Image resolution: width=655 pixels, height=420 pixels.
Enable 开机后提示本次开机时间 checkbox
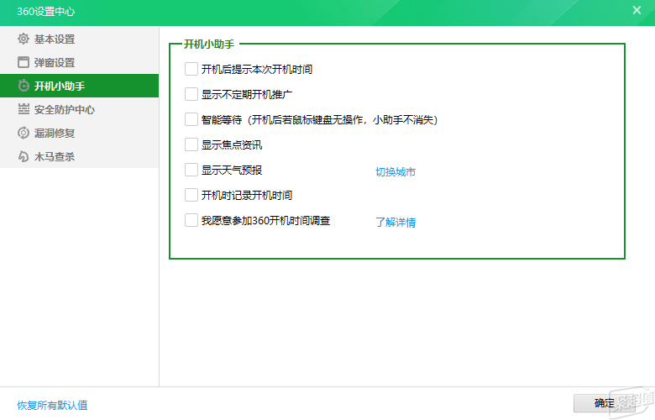191,69
